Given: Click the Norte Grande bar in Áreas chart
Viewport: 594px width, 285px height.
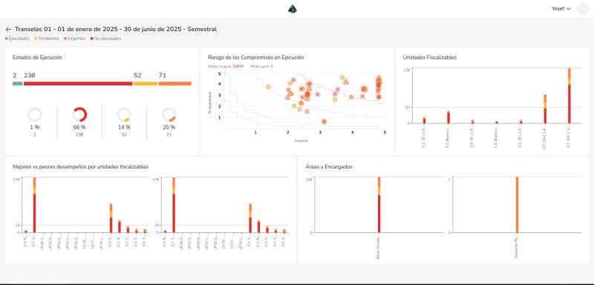Looking at the screenshot, I should pos(379,205).
